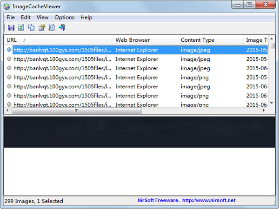Screen dimensions: 279x209
Task: Click the ImageCacheViewer title bar app icon
Action: coord(8,6)
